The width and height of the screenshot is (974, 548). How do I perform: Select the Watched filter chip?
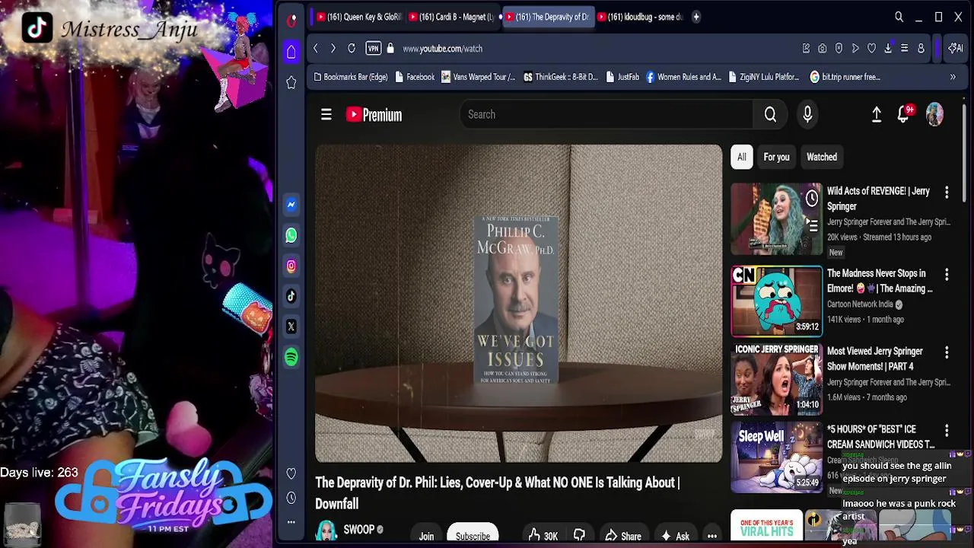pos(822,157)
